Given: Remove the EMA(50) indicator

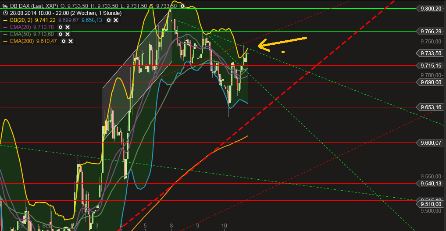Looking at the screenshot, I should 68,34.
